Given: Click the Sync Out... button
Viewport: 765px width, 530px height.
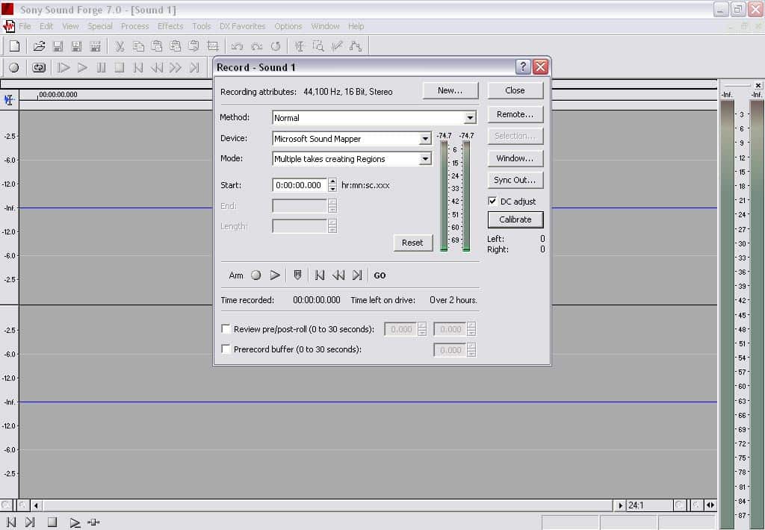Looking at the screenshot, I should pyautogui.click(x=515, y=180).
